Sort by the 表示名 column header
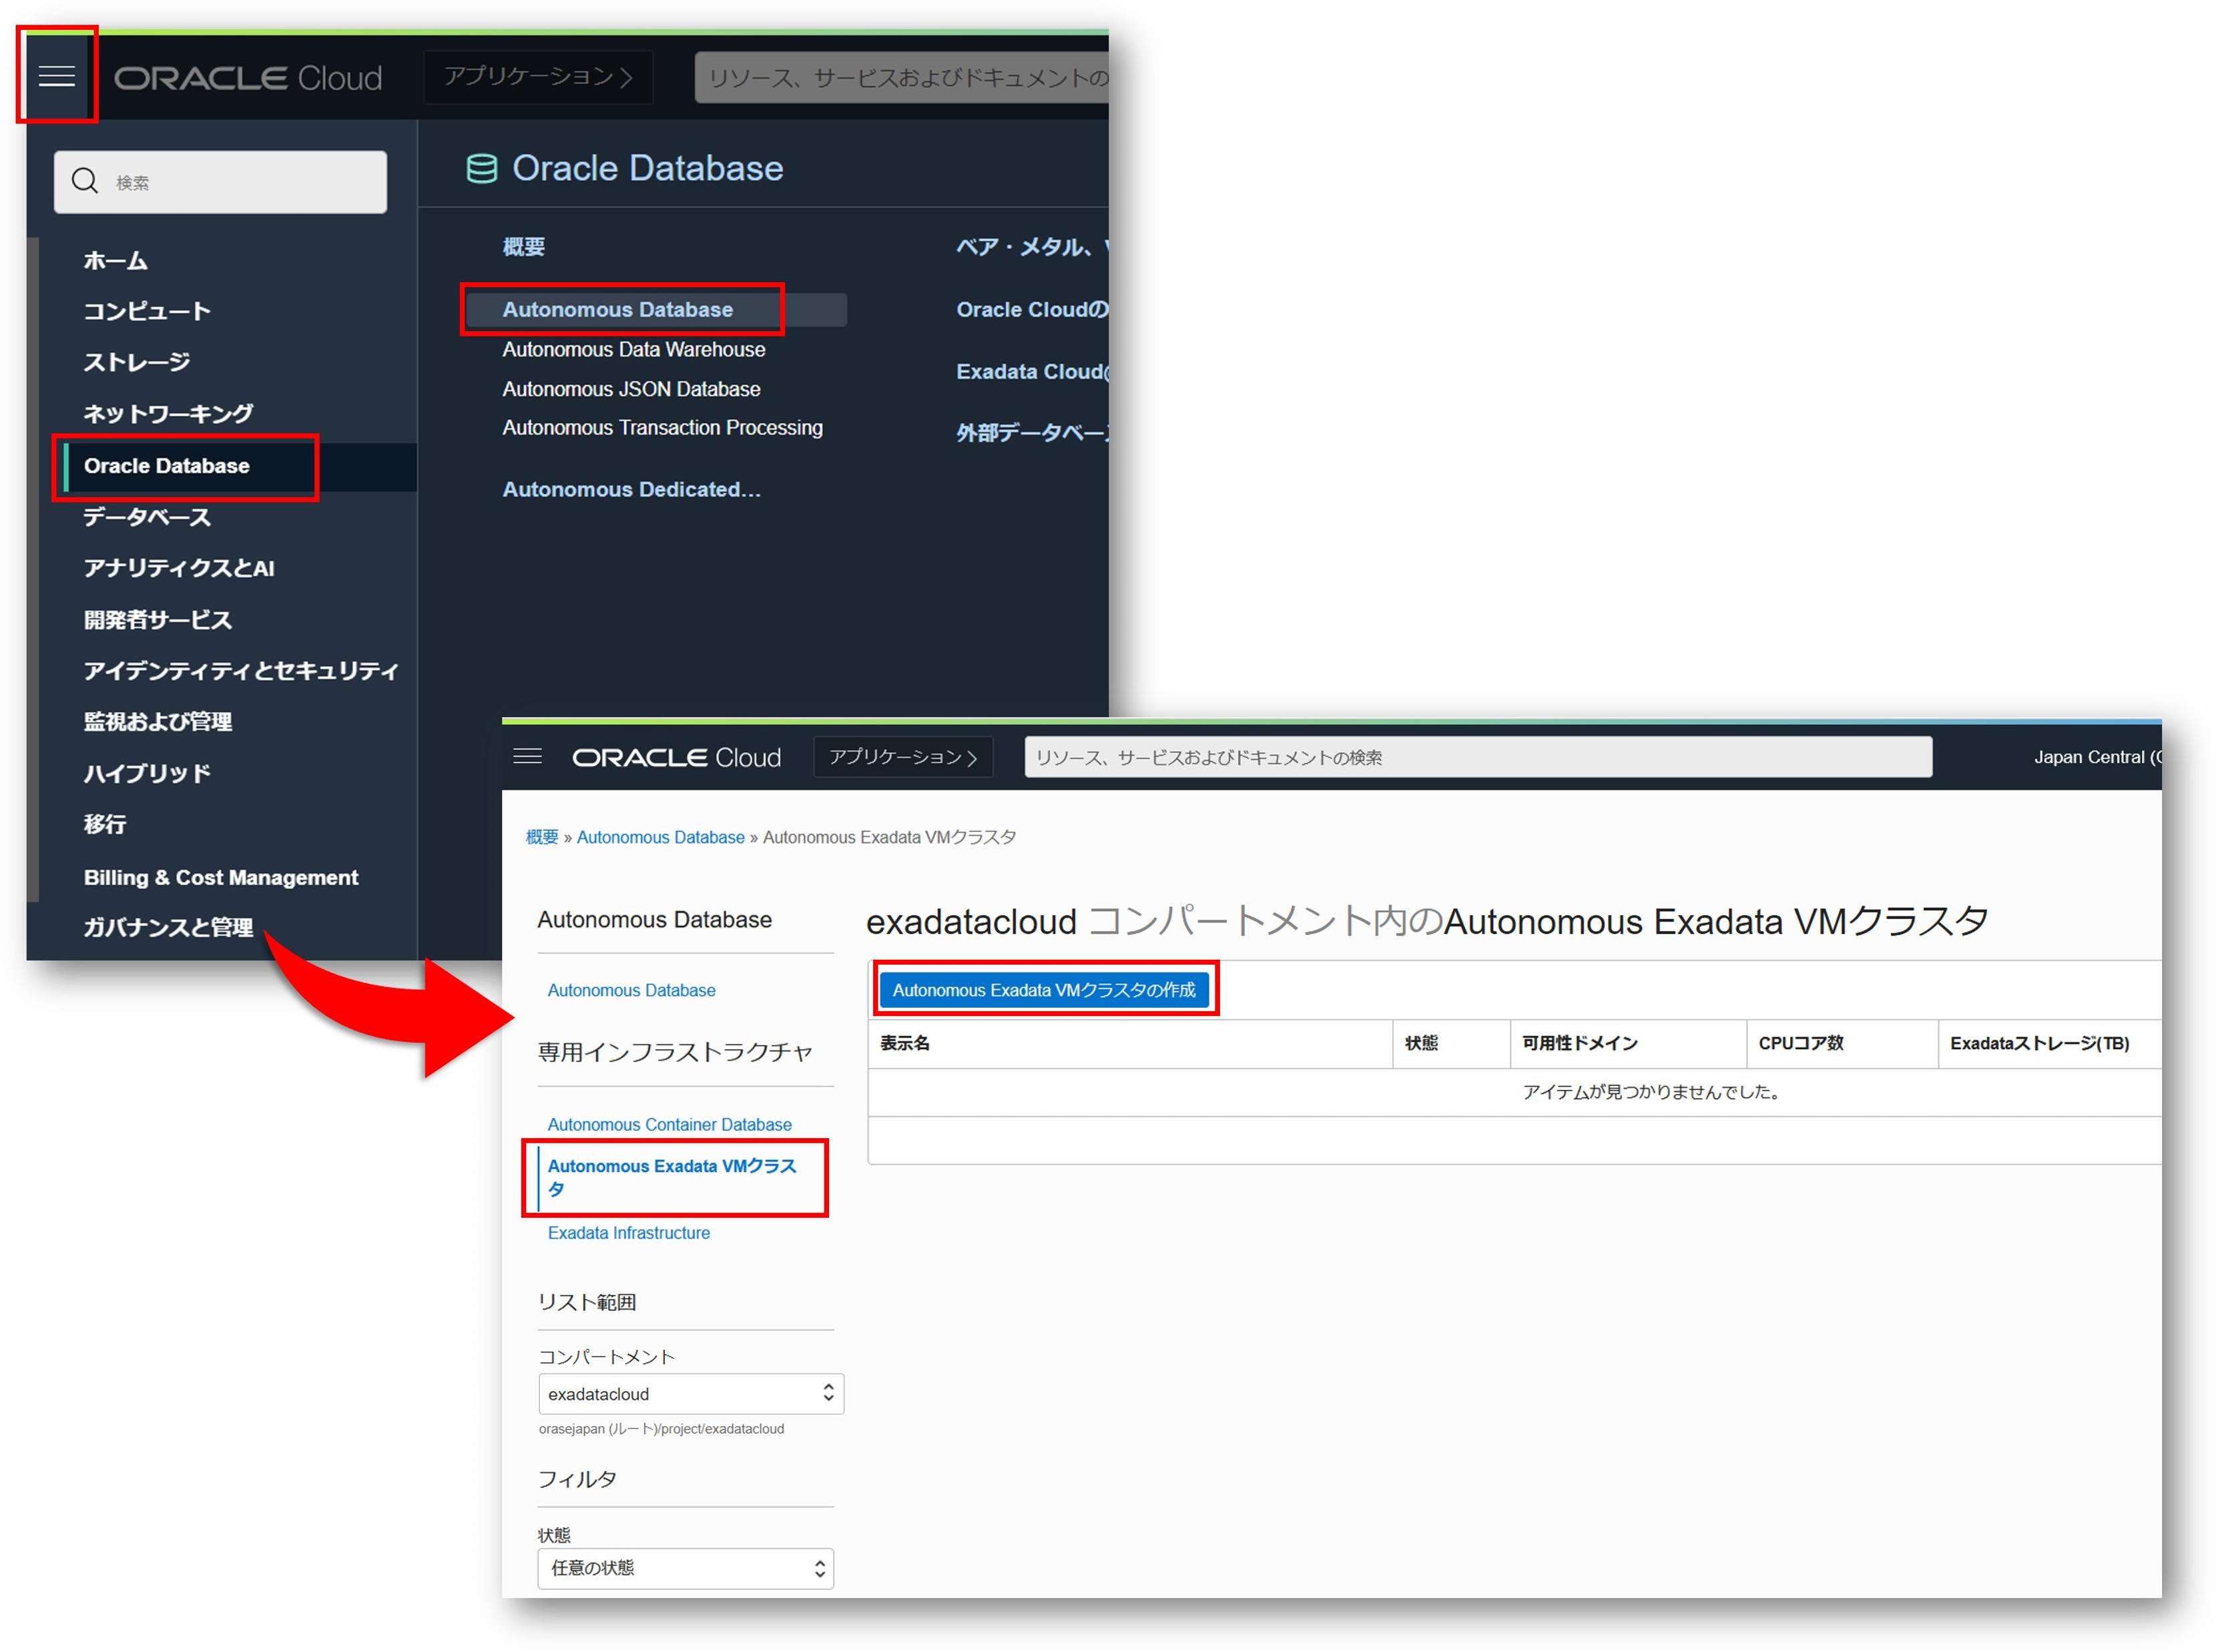2216x1652 pixels. [x=904, y=1043]
